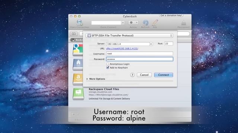Viewport: 238px width, 133px height.
Task: Open the SFTP protocol dropdown
Action: [x=129, y=35]
